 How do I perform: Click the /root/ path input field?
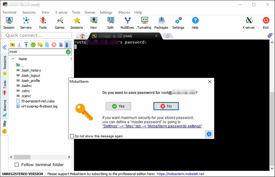click(37, 52)
